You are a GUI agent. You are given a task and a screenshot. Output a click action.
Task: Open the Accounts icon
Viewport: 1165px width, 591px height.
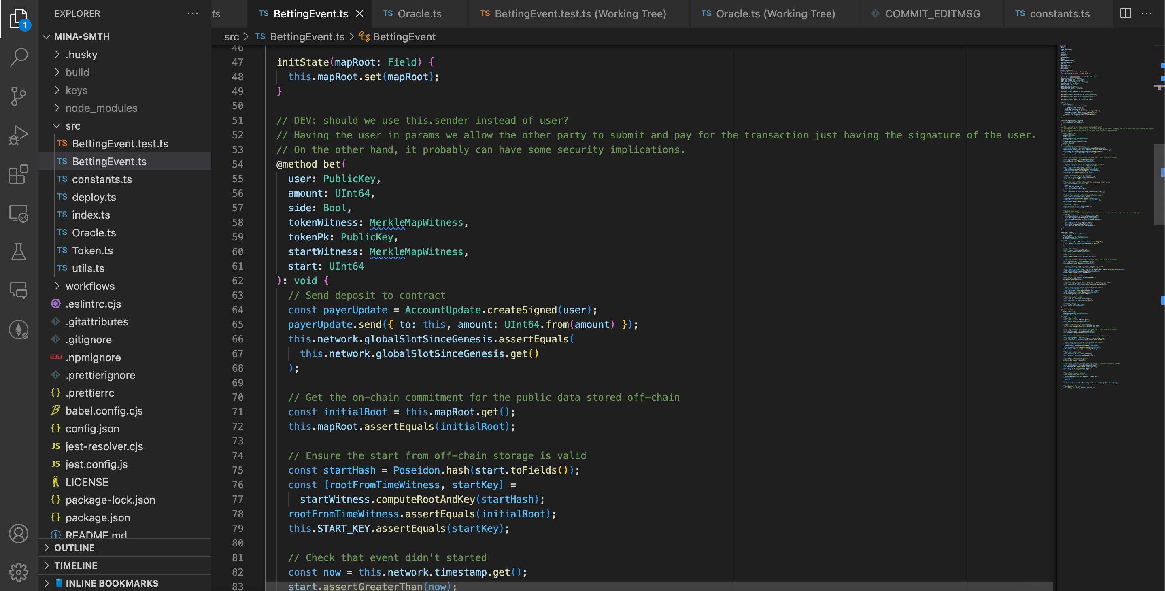[19, 534]
